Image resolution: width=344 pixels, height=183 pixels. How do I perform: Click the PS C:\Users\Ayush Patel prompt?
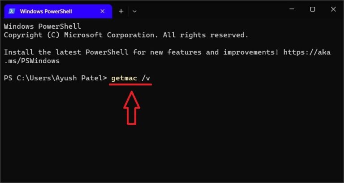(x=55, y=78)
